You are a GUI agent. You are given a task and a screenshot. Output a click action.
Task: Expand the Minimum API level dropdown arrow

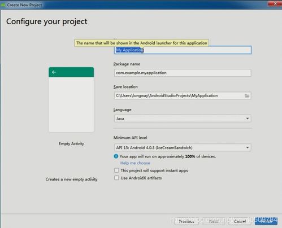click(x=248, y=147)
